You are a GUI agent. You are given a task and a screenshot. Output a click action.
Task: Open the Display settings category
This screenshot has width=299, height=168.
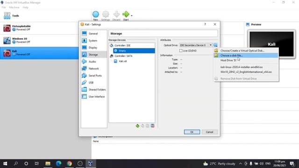pyautogui.click(x=94, y=48)
